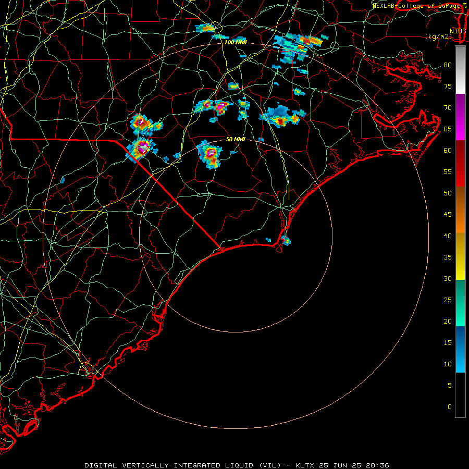Viewport: 469px width, 469px height.
Task: Click the 25 value on the color scale
Action: pos(448,300)
